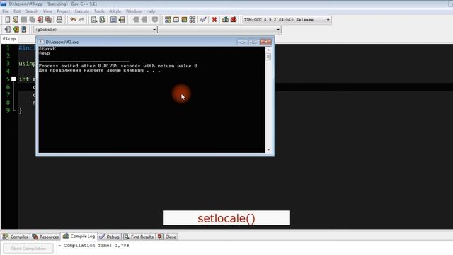This screenshot has height=255, width=453.
Task: Click the Profile Analysis chart icon
Action: (225, 19)
